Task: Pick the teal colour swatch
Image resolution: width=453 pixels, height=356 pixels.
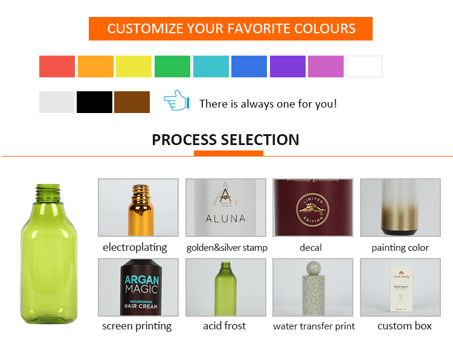Action: (211, 66)
